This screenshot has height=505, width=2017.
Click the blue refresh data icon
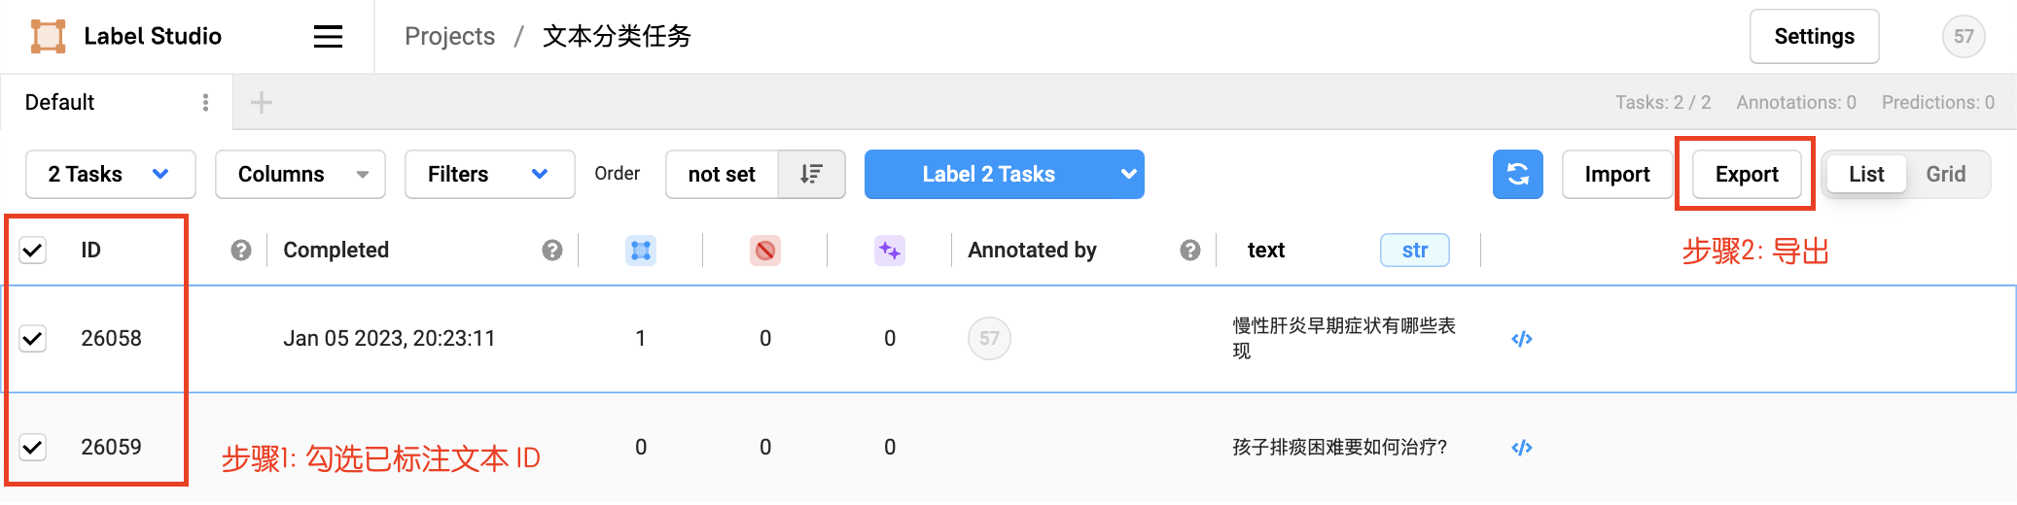(x=1517, y=174)
